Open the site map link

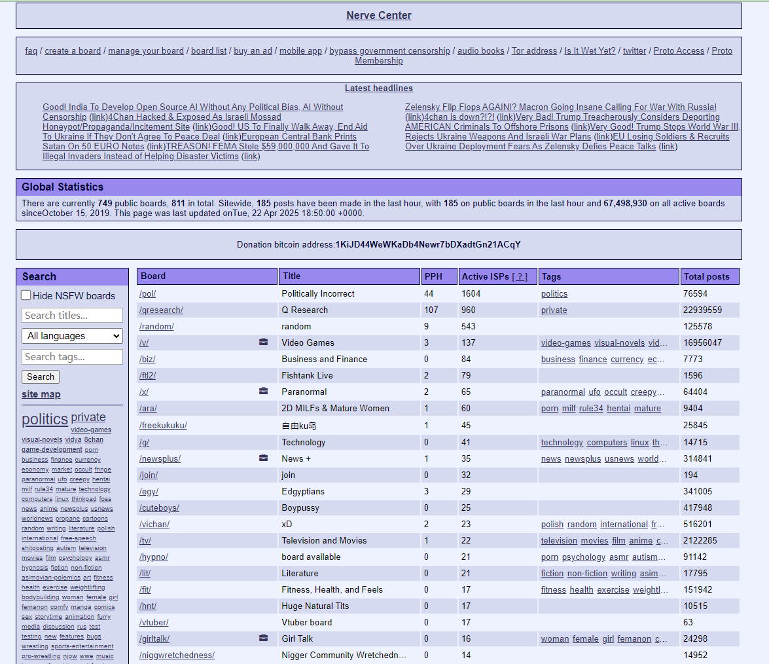(41, 394)
